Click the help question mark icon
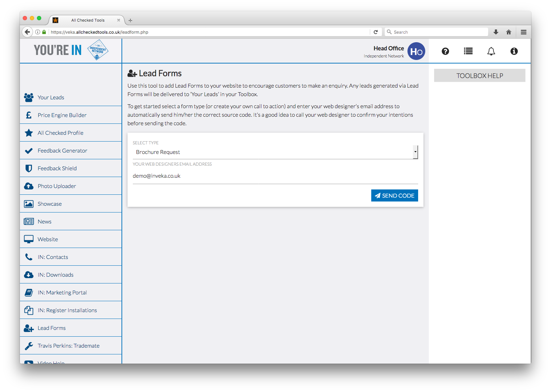Image resolution: width=551 pixels, height=392 pixels. point(445,51)
